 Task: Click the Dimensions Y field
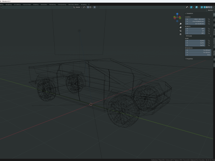pos(198,52)
